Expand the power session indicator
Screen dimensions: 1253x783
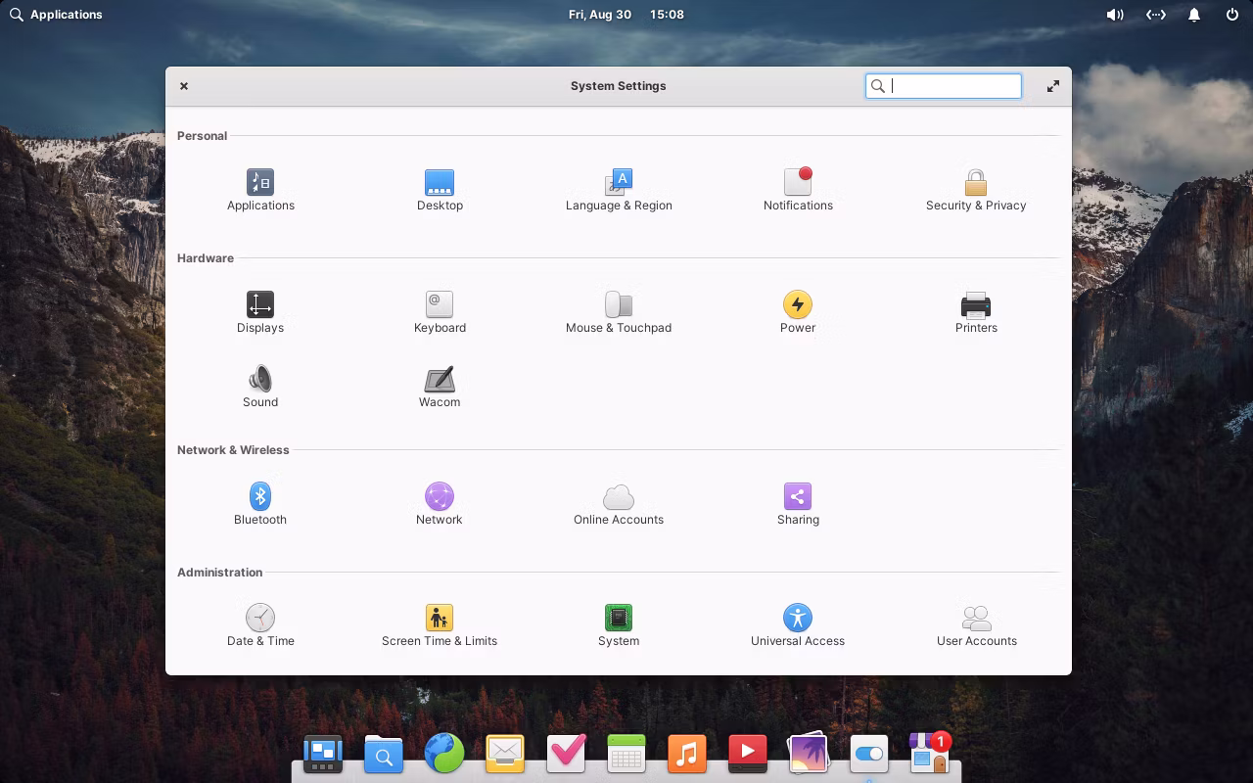point(1232,15)
